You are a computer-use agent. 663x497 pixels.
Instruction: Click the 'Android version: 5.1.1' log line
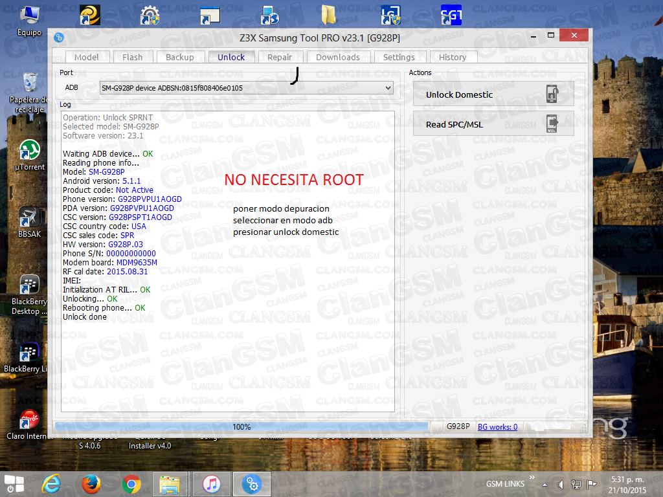pyautogui.click(x=102, y=181)
